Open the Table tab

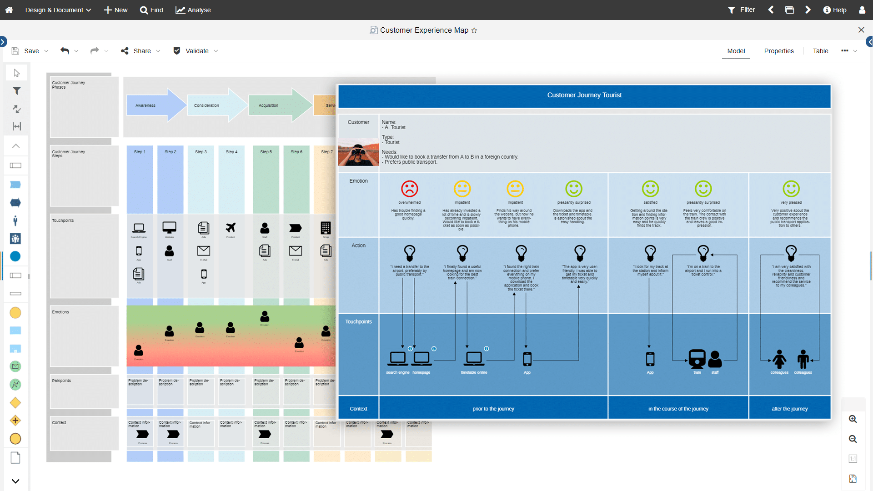click(x=820, y=51)
